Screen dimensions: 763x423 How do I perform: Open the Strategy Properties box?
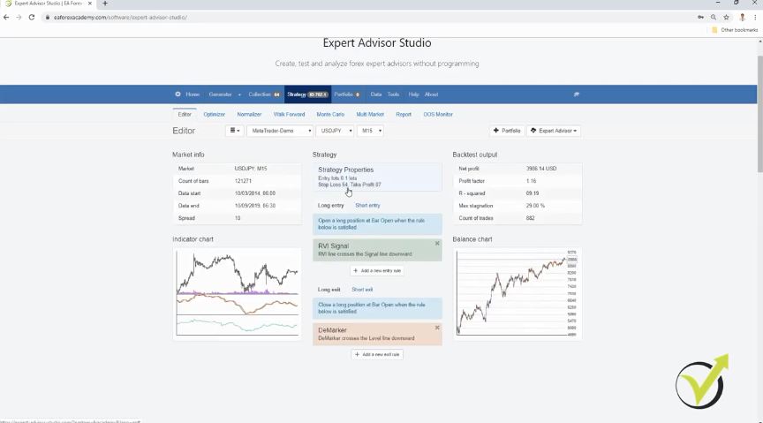click(x=377, y=178)
